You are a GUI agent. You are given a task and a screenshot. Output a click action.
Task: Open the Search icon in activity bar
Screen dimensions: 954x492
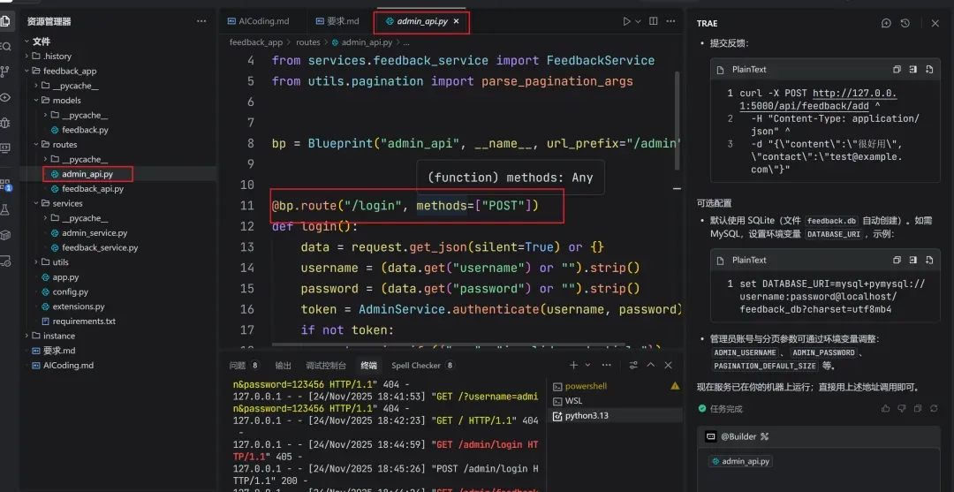click(5, 46)
